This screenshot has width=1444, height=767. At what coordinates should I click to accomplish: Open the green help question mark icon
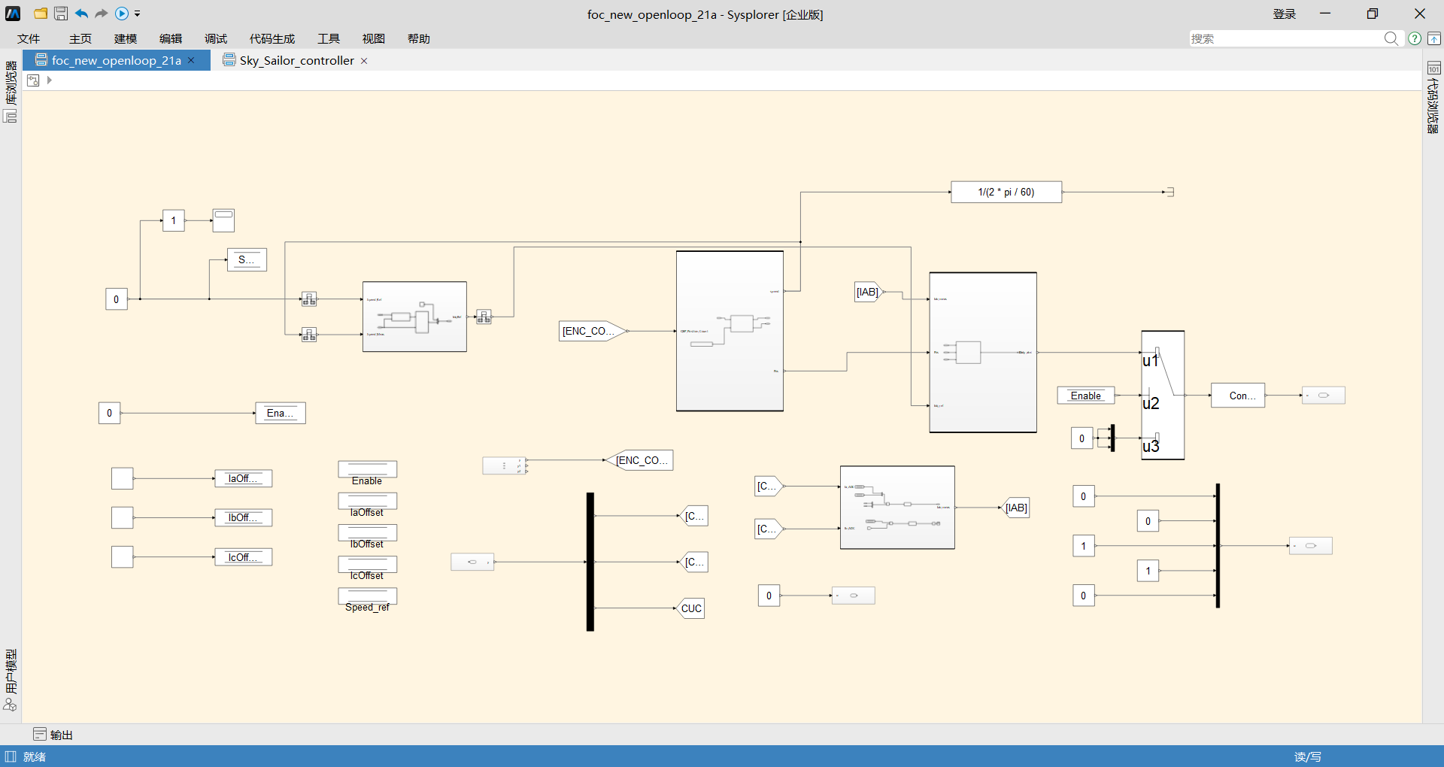[1415, 38]
